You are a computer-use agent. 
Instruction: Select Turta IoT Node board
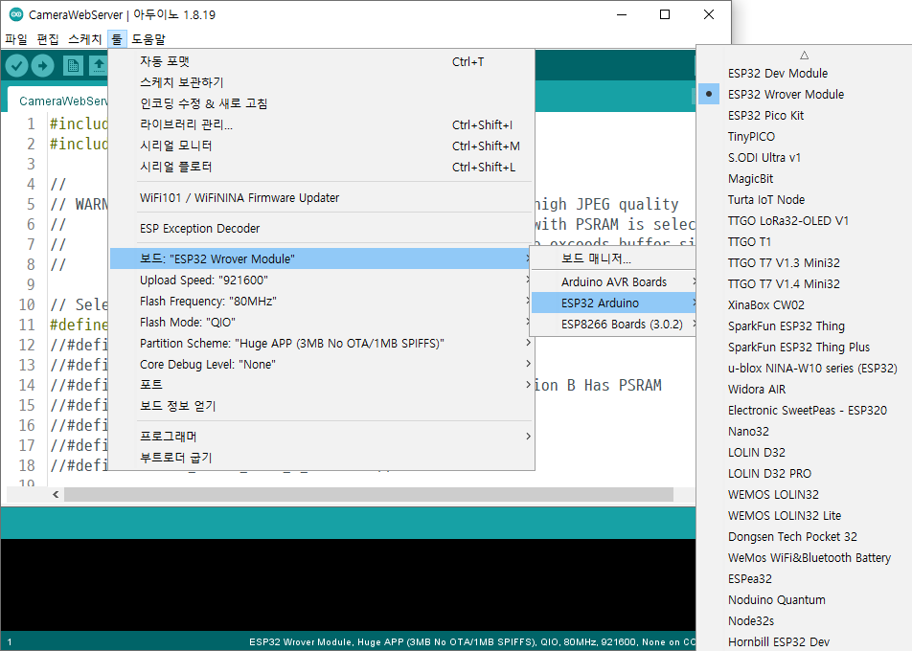pos(804,199)
